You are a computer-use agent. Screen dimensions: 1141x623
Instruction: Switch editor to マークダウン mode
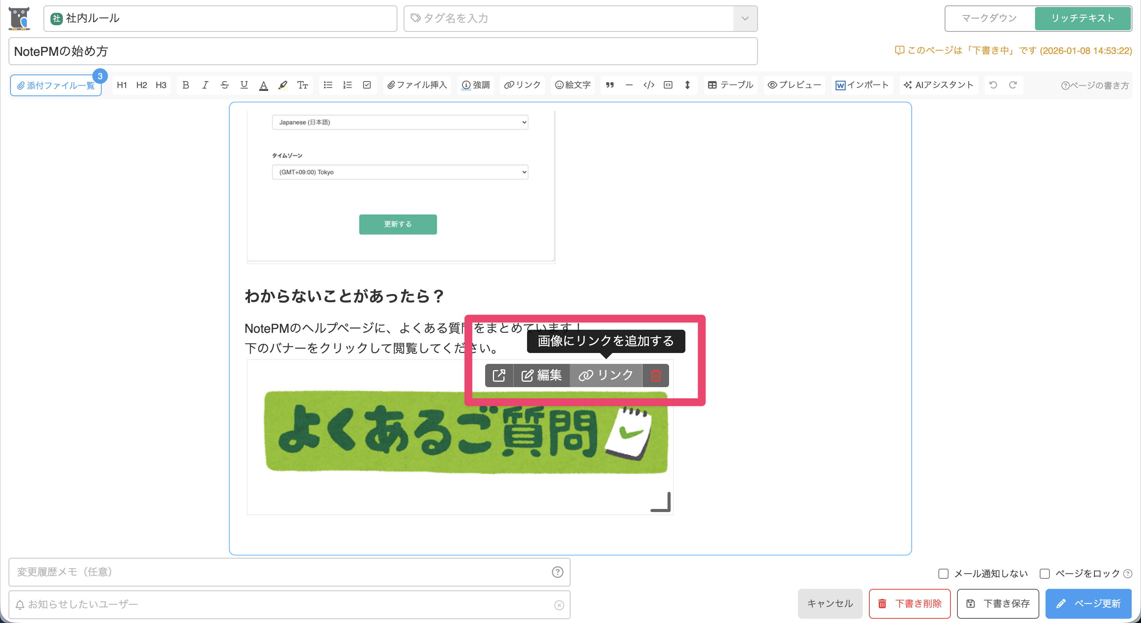[x=989, y=18]
